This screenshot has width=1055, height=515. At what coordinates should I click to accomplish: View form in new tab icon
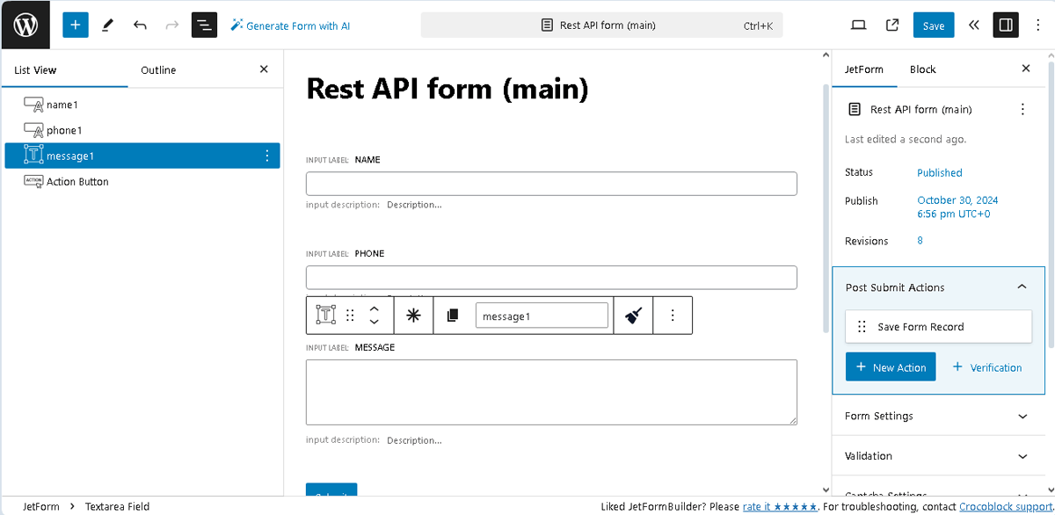coord(892,25)
